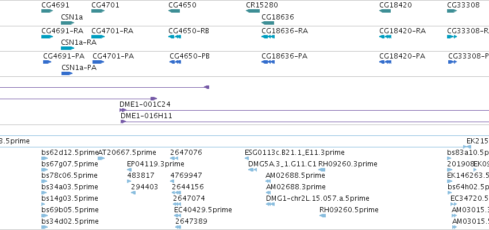Image resolution: width=489 pixels, height=230 pixels.
Task: Click the CG33308 gene label
Action: coord(463,5)
